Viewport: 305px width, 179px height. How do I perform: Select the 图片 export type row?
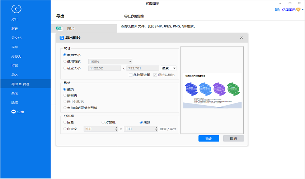click(x=84, y=29)
